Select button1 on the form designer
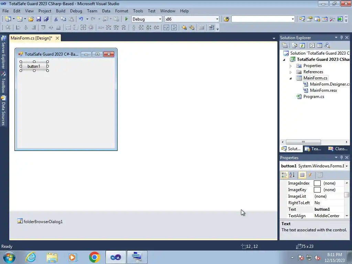352x264 pixels. [34, 66]
